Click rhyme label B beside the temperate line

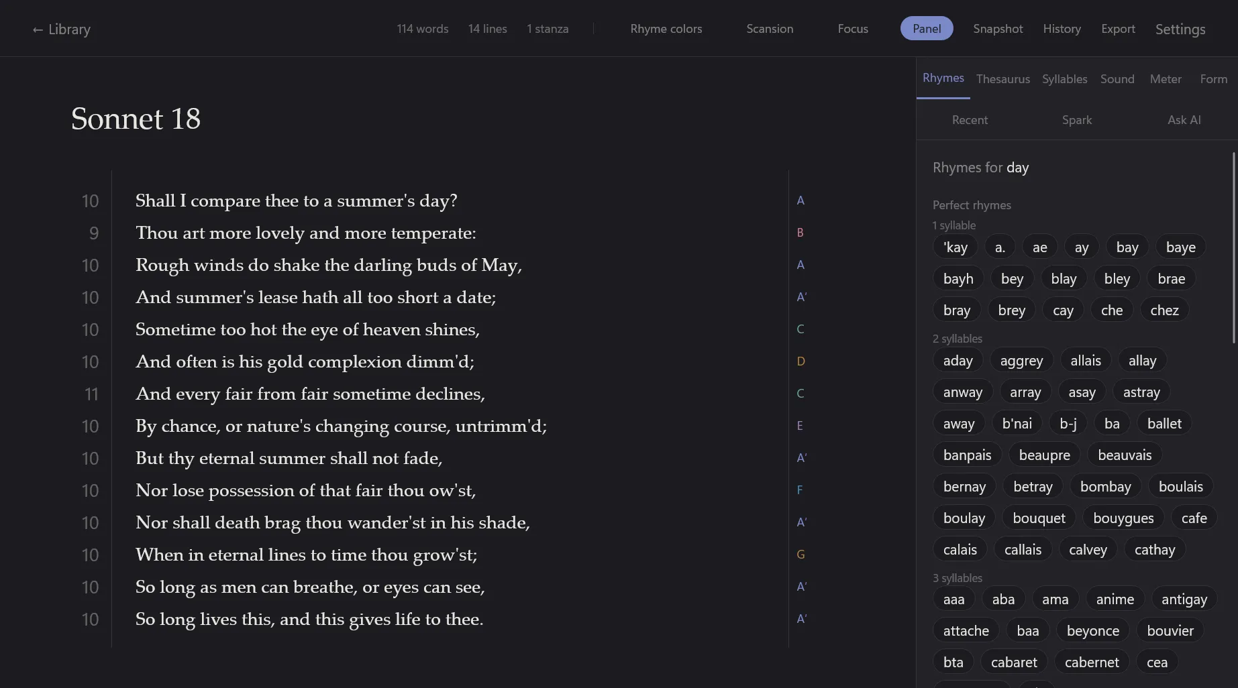[x=800, y=233]
